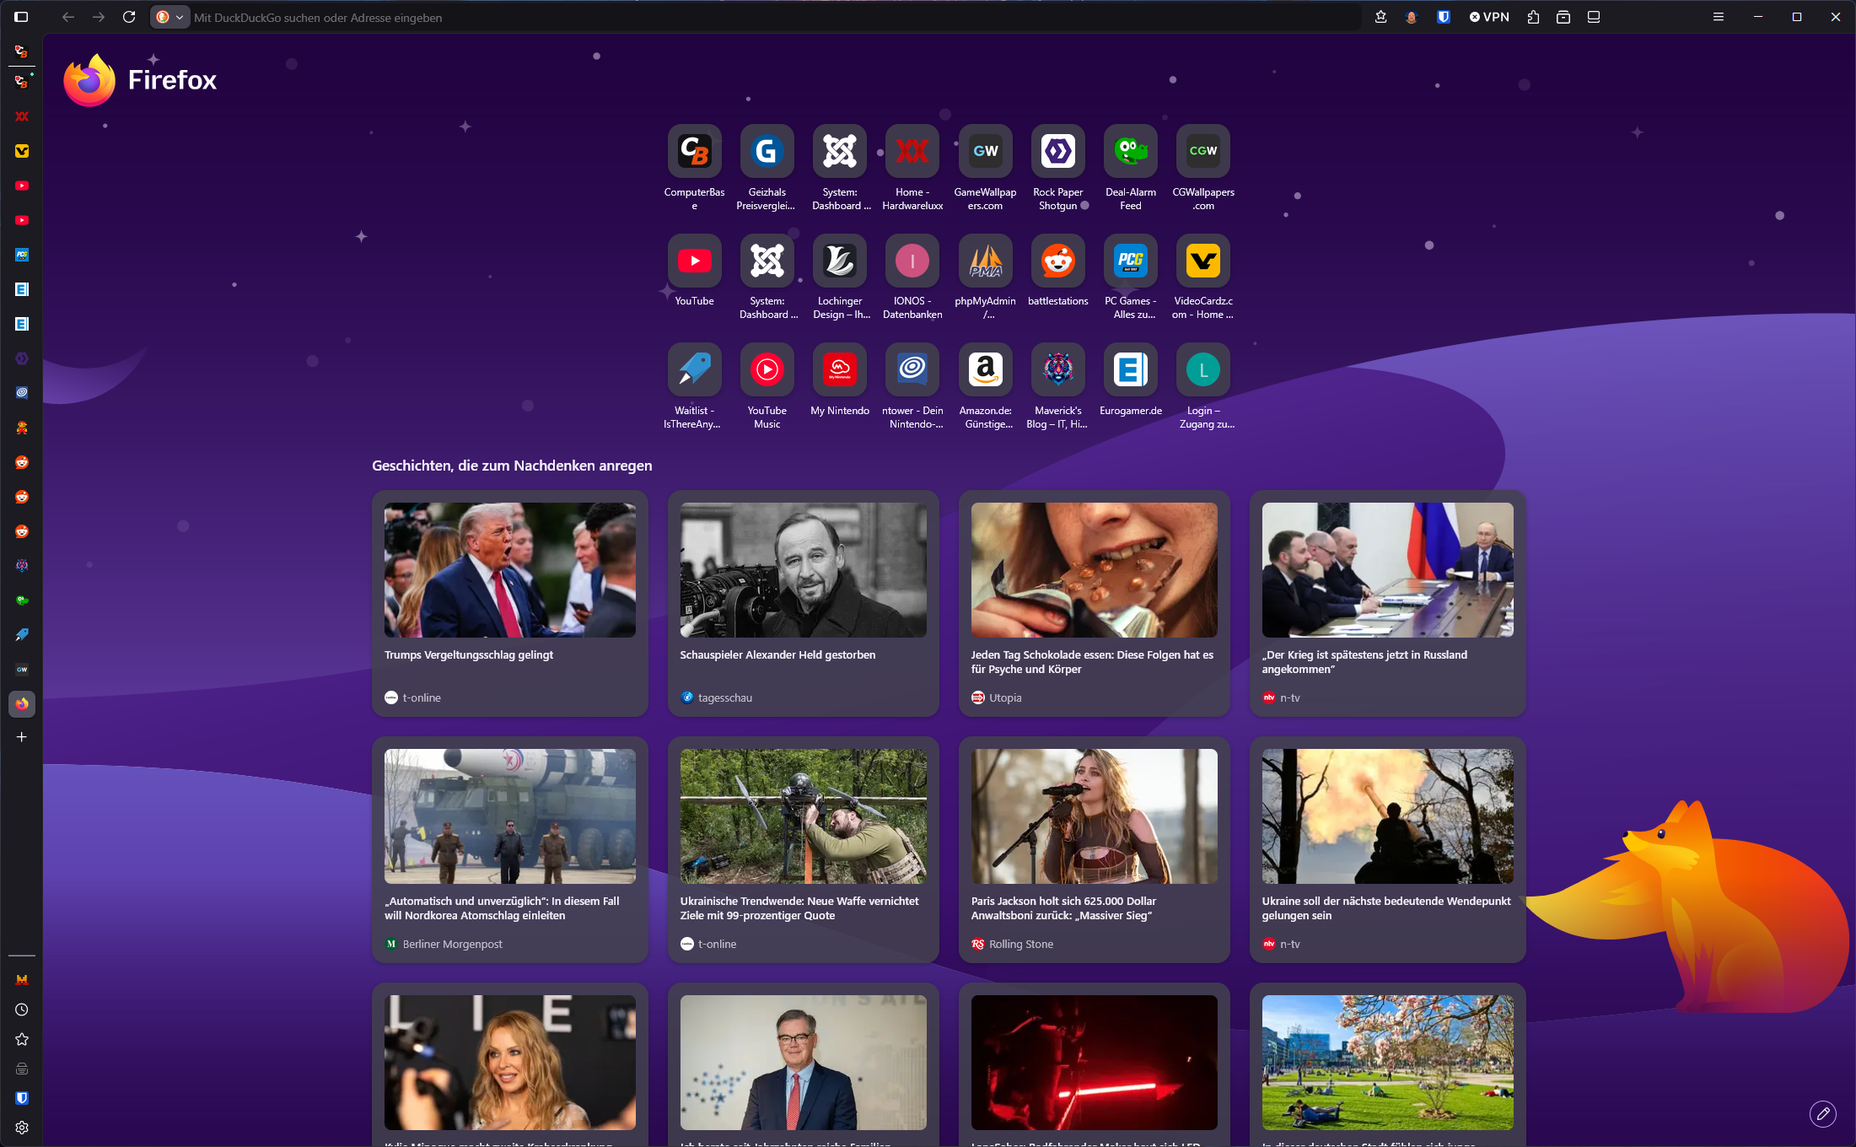The image size is (1856, 1147).
Task: Select the active Firefox new-tab in sidebar
Action: point(22,704)
